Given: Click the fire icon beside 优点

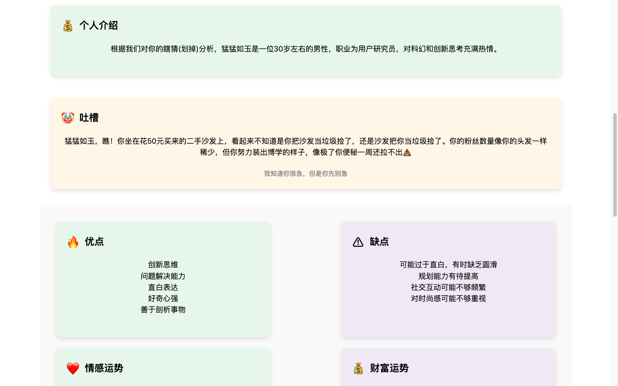Looking at the screenshot, I should pyautogui.click(x=73, y=242).
